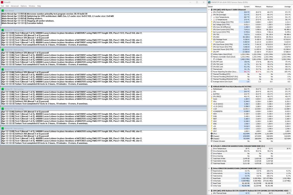Click the fan icon beside Chassis3
Screen dimensions: 293x195
tap(212, 138)
